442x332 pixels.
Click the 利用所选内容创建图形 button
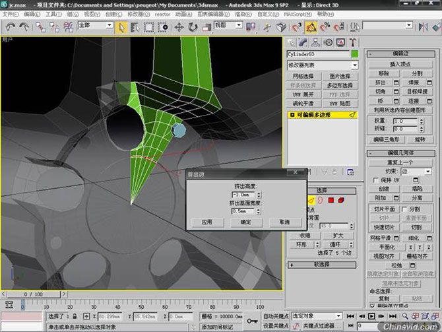pyautogui.click(x=400, y=110)
